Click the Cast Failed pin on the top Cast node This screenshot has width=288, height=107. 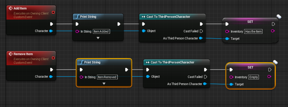201,31
